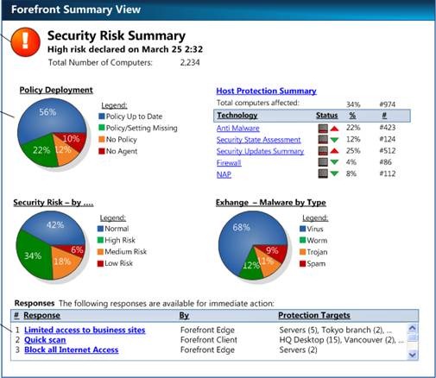The height and width of the screenshot is (378, 436).
Task: Click the Firewall status box icon
Action: (323, 162)
